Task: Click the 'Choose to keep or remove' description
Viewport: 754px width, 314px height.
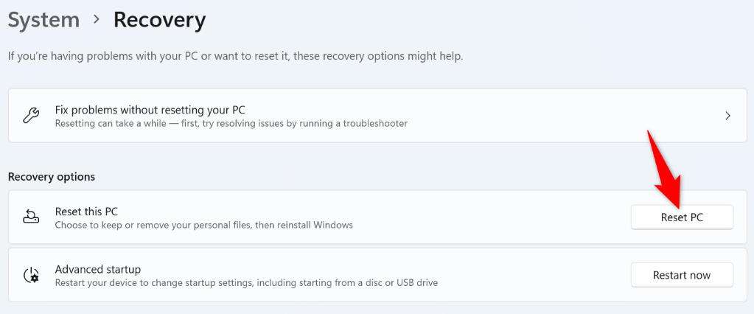Action: (203, 225)
